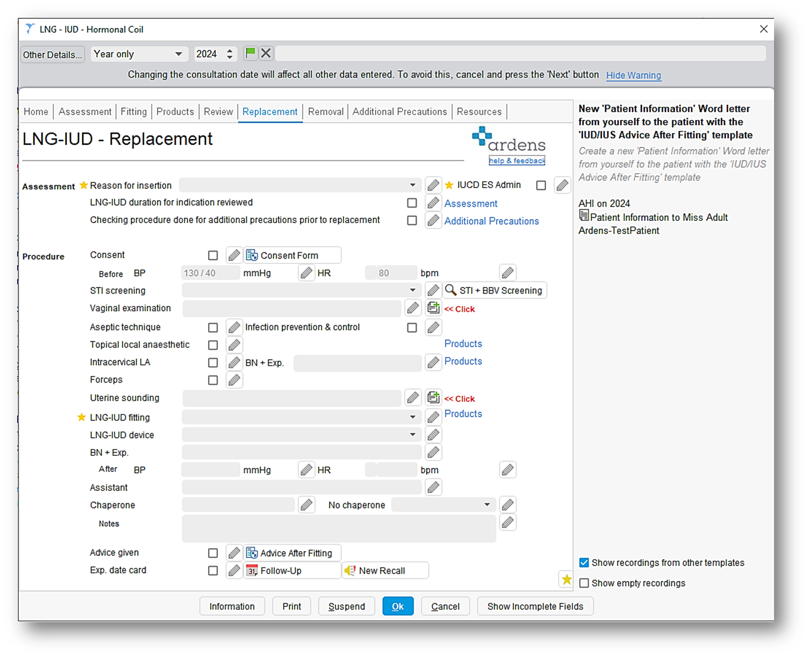Switch to the Assessment tab
The height and width of the screenshot is (657, 809).
pyautogui.click(x=85, y=111)
